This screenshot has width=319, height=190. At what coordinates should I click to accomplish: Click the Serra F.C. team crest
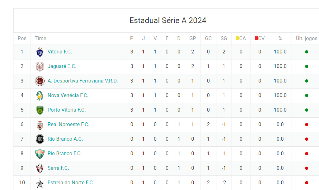pos(40,168)
